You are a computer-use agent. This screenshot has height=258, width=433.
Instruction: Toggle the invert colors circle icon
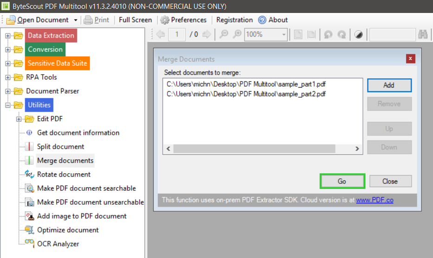click(x=358, y=34)
